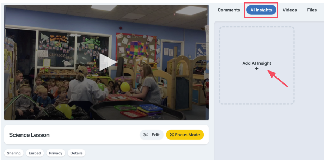The width and height of the screenshot is (324, 160).
Task: Click the plus icon under Add AI Insight
Action: click(x=257, y=68)
